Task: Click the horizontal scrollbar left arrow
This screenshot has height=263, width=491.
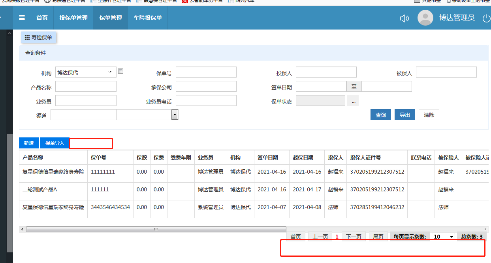Action: (22, 229)
